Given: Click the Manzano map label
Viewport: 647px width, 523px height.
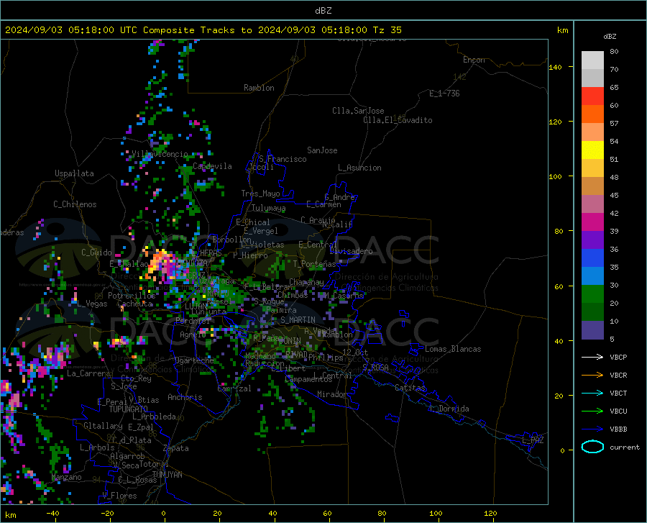Looking at the screenshot, I should (x=66, y=477).
